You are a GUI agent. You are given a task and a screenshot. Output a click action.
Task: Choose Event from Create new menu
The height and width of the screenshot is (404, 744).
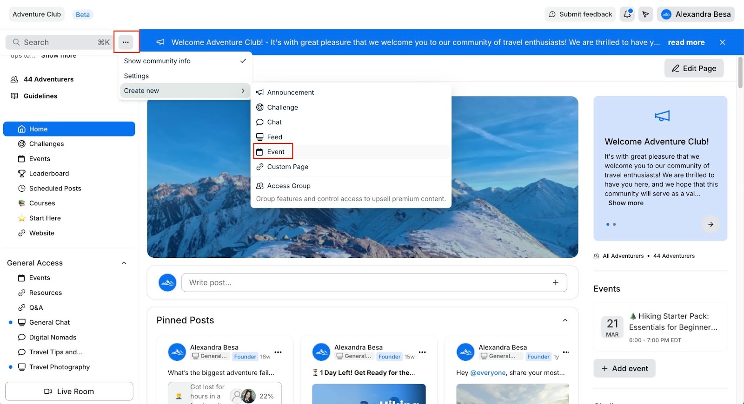pos(351,152)
